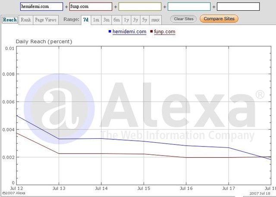
Task: Click the funp.com site input field
Action: tap(91, 7)
